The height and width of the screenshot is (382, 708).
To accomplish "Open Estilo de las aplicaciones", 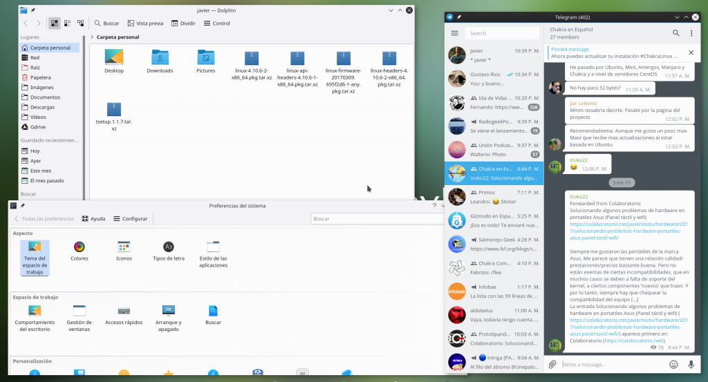I will pyautogui.click(x=213, y=254).
